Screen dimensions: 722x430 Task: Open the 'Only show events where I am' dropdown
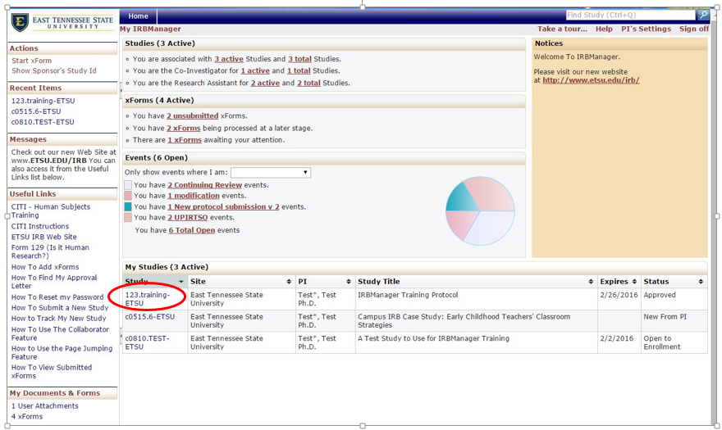270,173
